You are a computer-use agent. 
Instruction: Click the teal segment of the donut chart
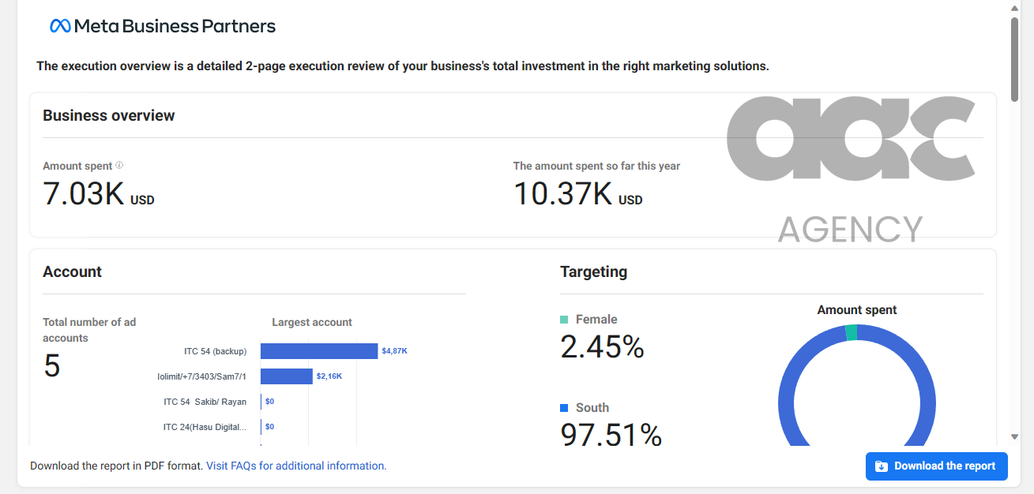point(851,333)
